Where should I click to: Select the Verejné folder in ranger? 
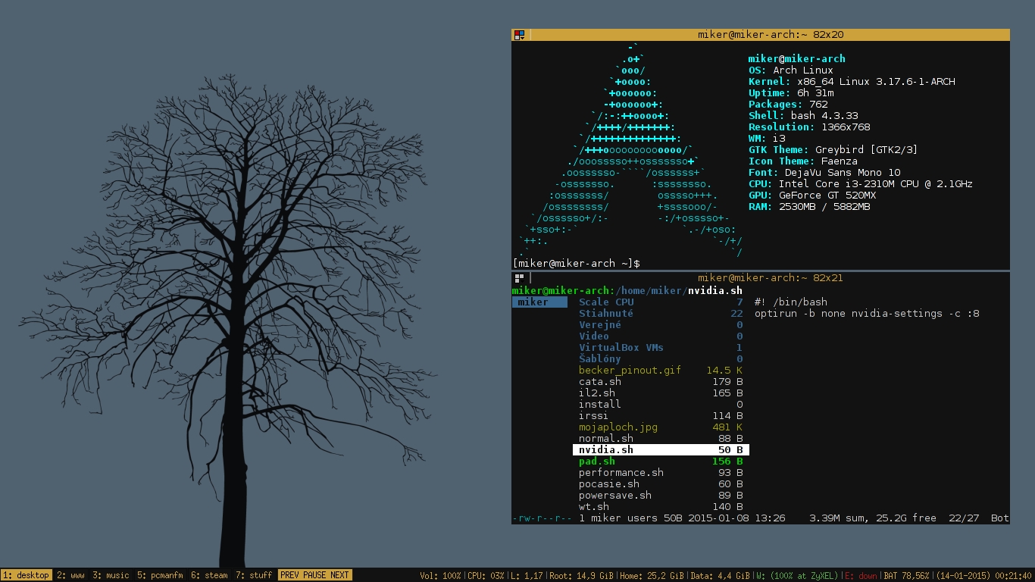(x=661, y=325)
